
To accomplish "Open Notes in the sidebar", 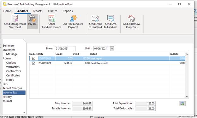I will 10,80.
